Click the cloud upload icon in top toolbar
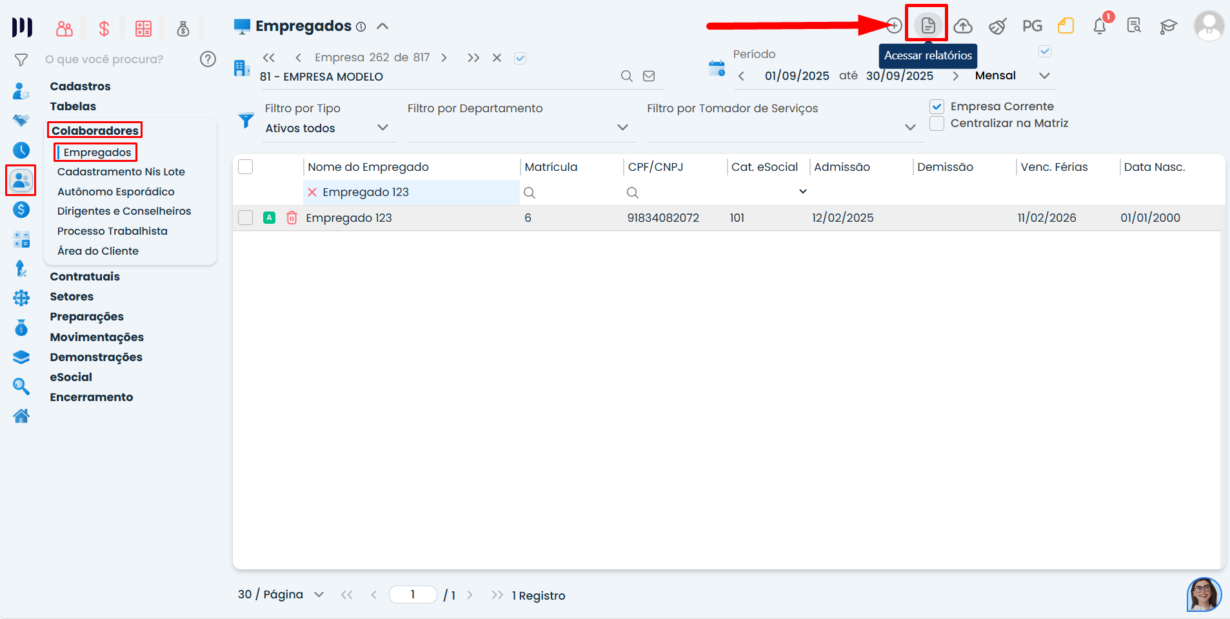The image size is (1230, 619). (x=962, y=26)
